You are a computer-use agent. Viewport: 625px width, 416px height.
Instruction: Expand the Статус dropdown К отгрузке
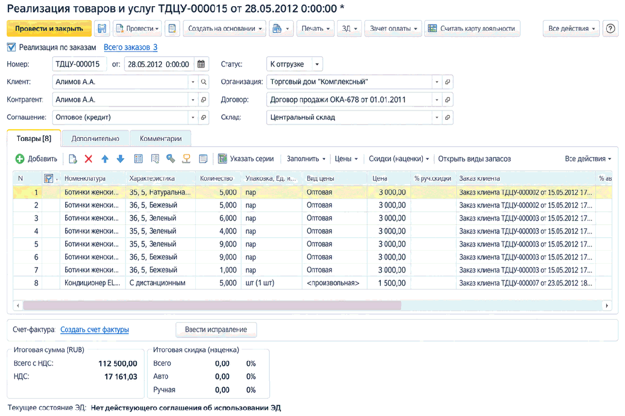317,64
